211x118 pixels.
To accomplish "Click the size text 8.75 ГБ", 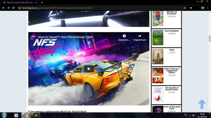I will tap(172, 92).
